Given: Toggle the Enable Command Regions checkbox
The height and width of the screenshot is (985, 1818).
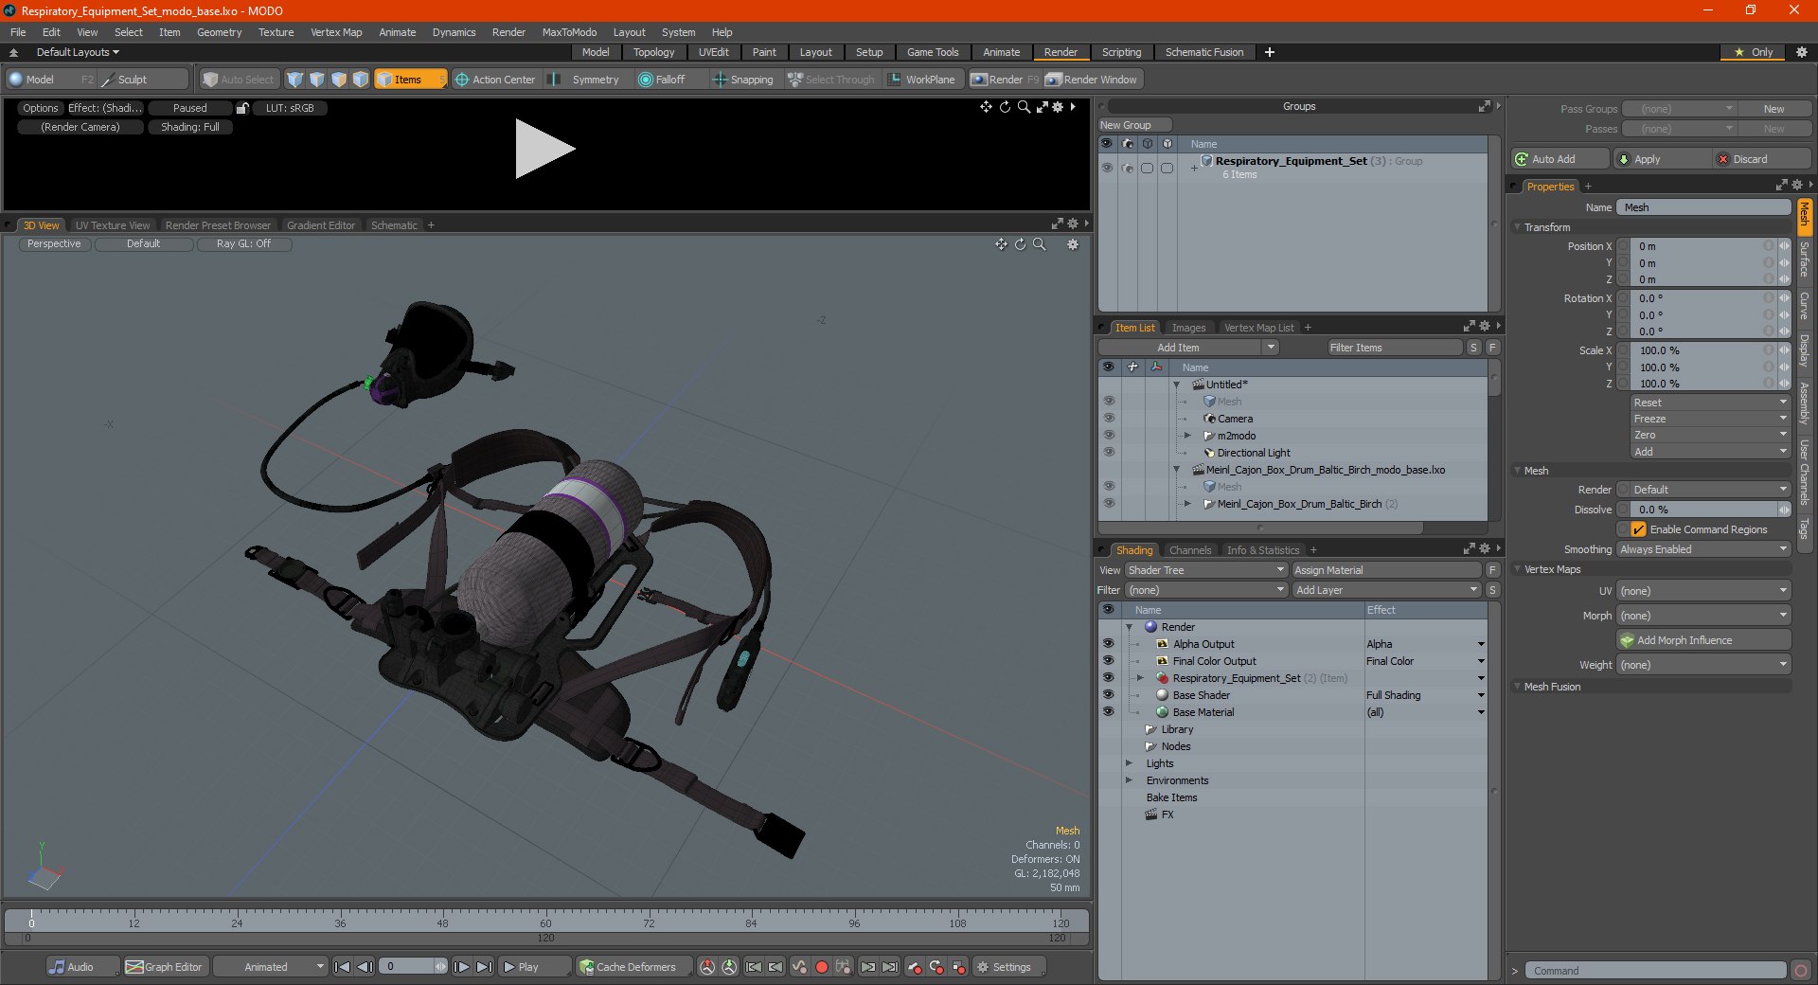Looking at the screenshot, I should [x=1638, y=529].
